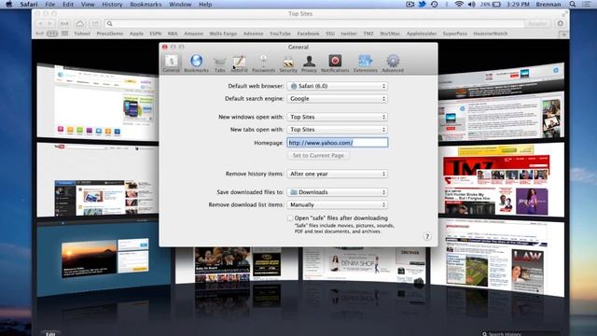The image size is (597, 336).
Task: Open the Edit menu in the menu bar
Action: pos(68,4)
